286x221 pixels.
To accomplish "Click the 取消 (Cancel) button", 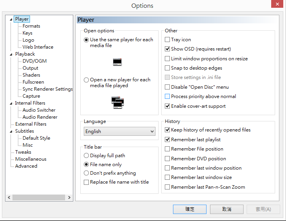I will (x=227, y=209).
